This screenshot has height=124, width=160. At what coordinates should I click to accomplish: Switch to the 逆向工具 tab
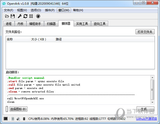(x=99, y=24)
